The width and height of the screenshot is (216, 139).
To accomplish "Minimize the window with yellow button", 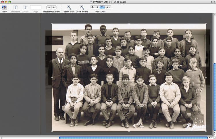I will pos(6,2).
